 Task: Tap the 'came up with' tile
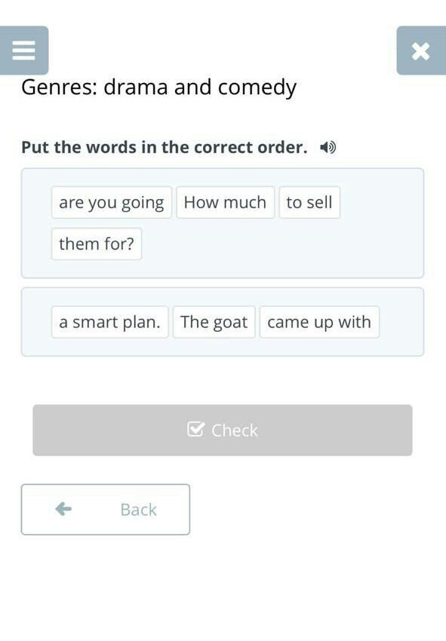[x=319, y=322]
